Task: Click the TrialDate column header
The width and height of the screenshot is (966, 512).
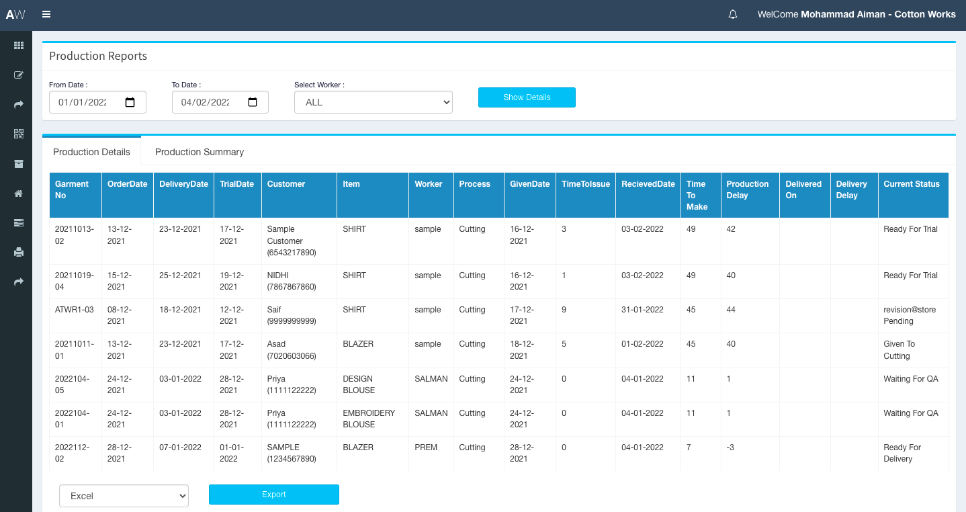Action: pos(238,195)
